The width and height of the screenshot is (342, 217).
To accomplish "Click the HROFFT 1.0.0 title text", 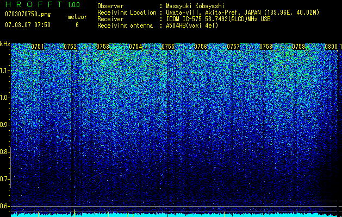I will point(42,4).
